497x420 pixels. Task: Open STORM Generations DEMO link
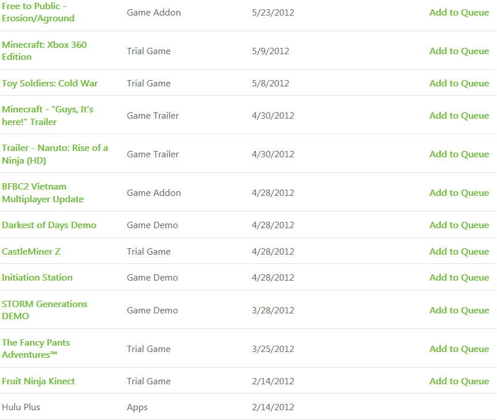pos(45,310)
